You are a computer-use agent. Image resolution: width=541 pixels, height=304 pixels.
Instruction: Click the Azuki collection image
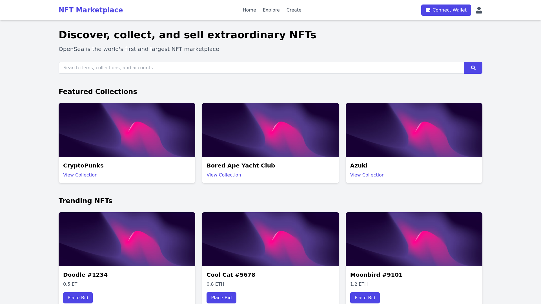[x=414, y=130]
